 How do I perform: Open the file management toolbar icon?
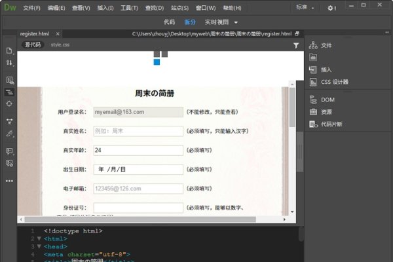coord(9,50)
